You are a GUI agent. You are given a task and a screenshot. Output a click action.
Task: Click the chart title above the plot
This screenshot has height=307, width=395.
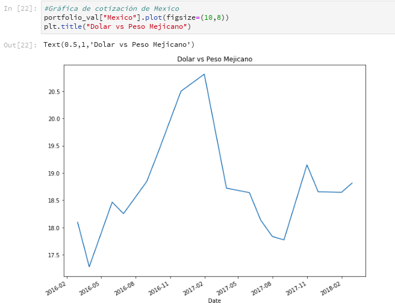coord(214,59)
